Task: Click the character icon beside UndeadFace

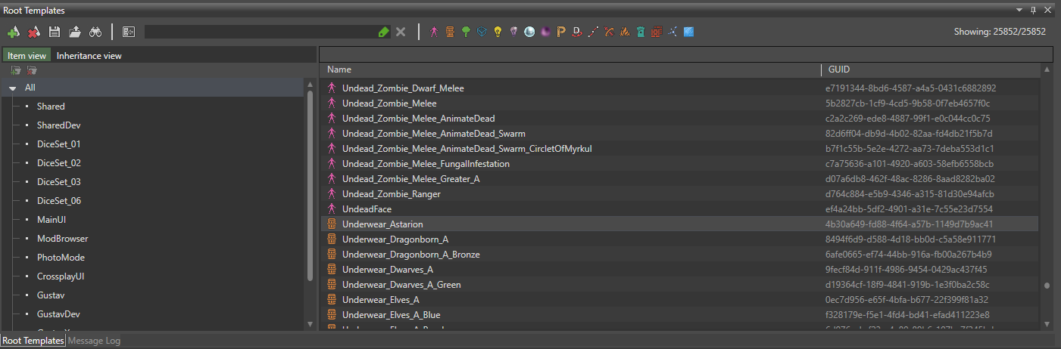Action: (x=331, y=209)
